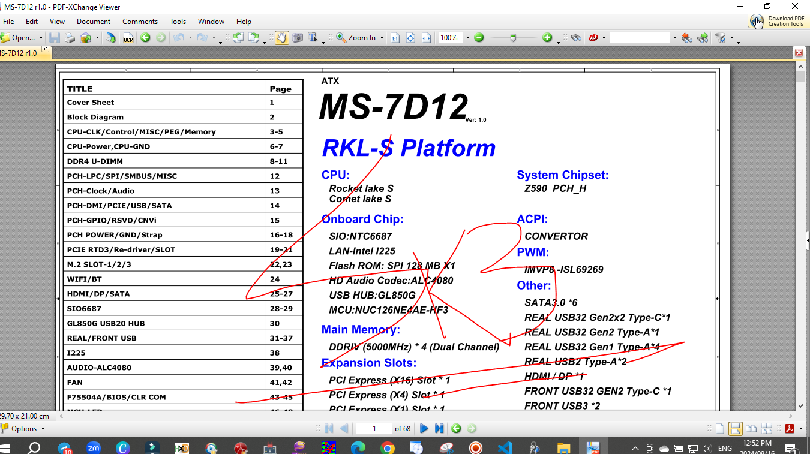Rotate page clockwise
This screenshot has height=454, width=810.
tap(254, 38)
